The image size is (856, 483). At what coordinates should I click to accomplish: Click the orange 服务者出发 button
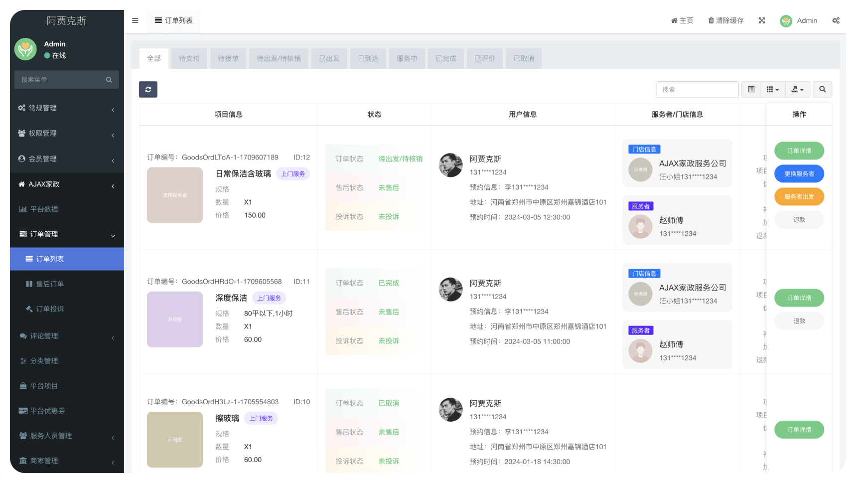799,197
